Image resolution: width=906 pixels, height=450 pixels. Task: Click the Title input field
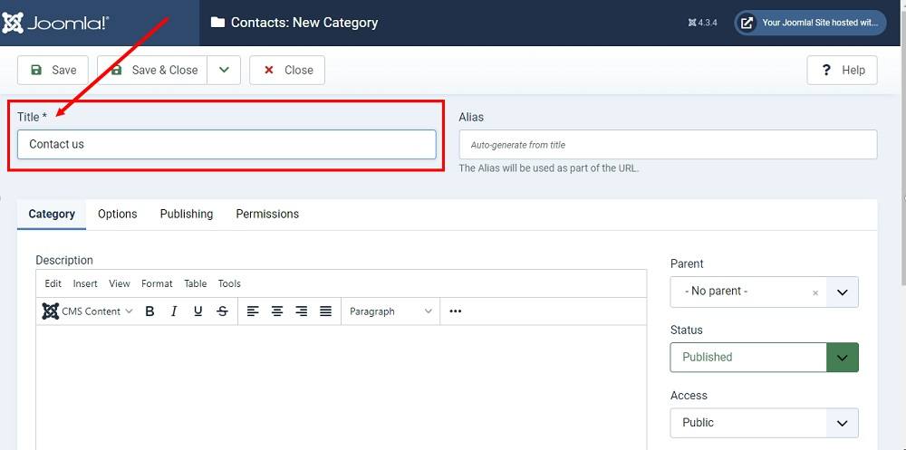point(226,144)
